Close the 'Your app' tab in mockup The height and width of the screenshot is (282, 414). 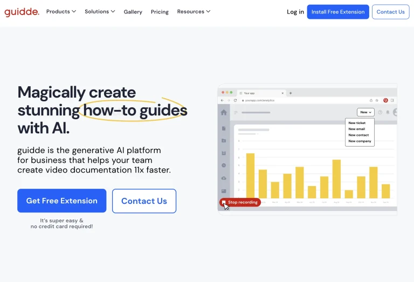point(282,93)
